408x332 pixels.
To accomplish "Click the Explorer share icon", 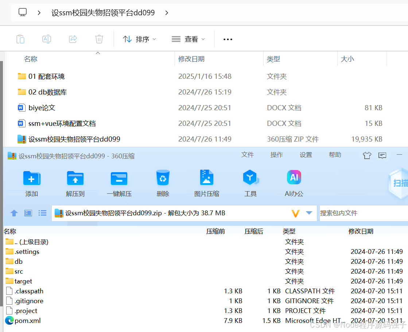I will (73, 39).
